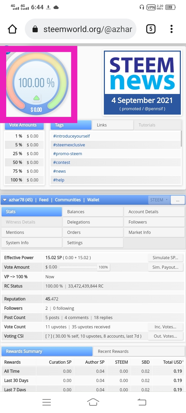This screenshot has width=186, height=413.
Task: Open the #promo-steem tag
Action: coord(68,154)
